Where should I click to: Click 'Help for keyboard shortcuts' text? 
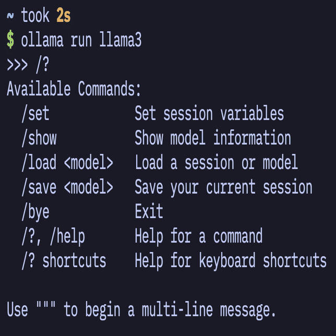231,261
